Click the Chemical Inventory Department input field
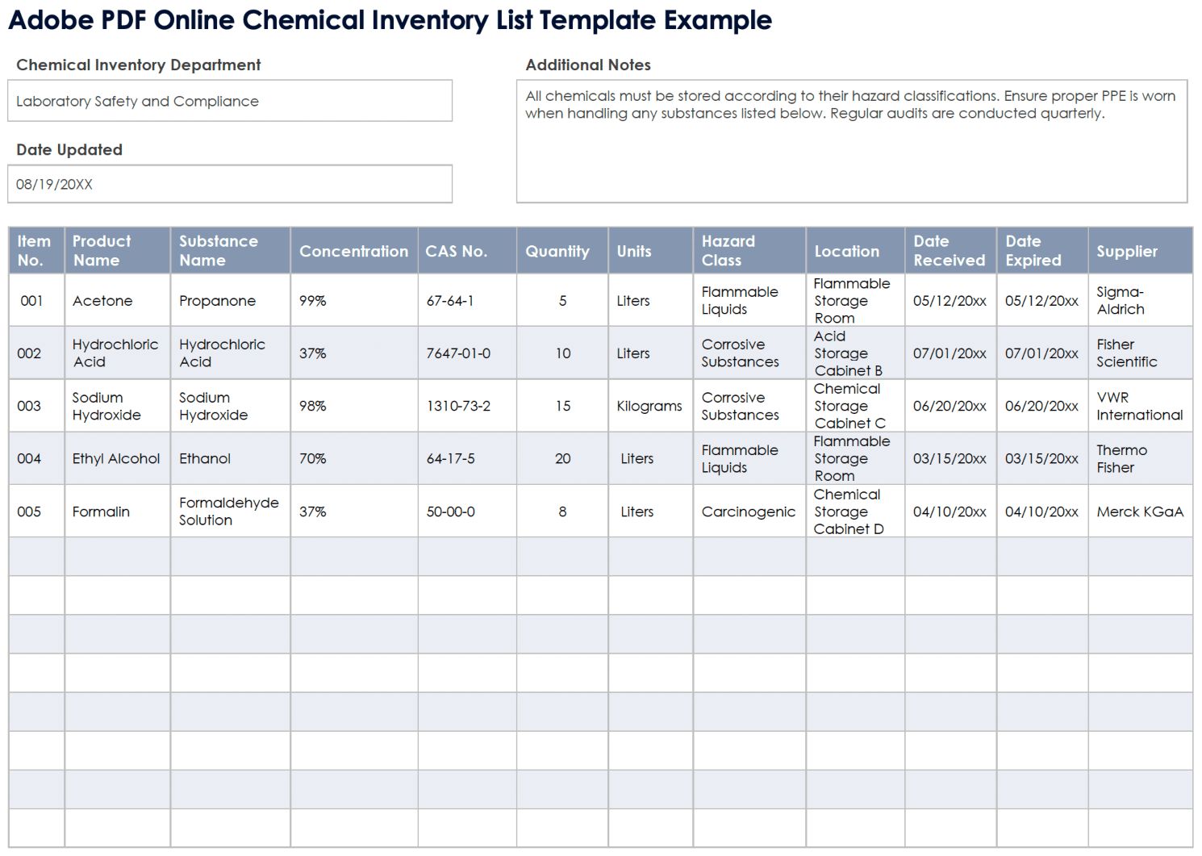Viewport: 1202px width, 856px height. click(x=229, y=101)
